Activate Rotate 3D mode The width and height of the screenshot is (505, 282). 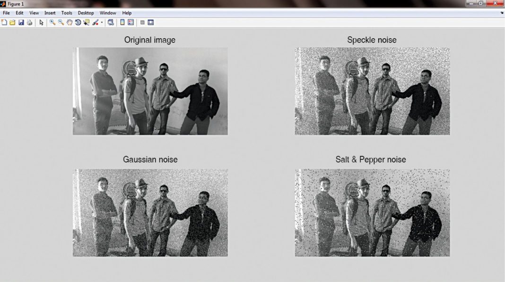pos(77,22)
